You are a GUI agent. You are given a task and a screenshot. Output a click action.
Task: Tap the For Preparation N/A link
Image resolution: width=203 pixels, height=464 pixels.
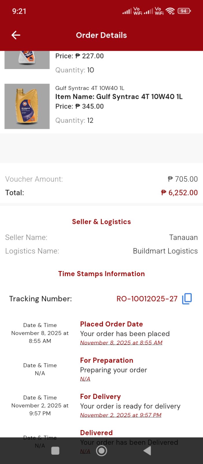coord(85,379)
